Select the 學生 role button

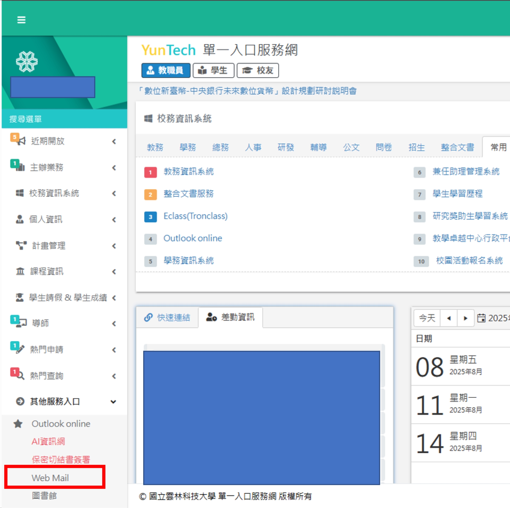point(213,70)
